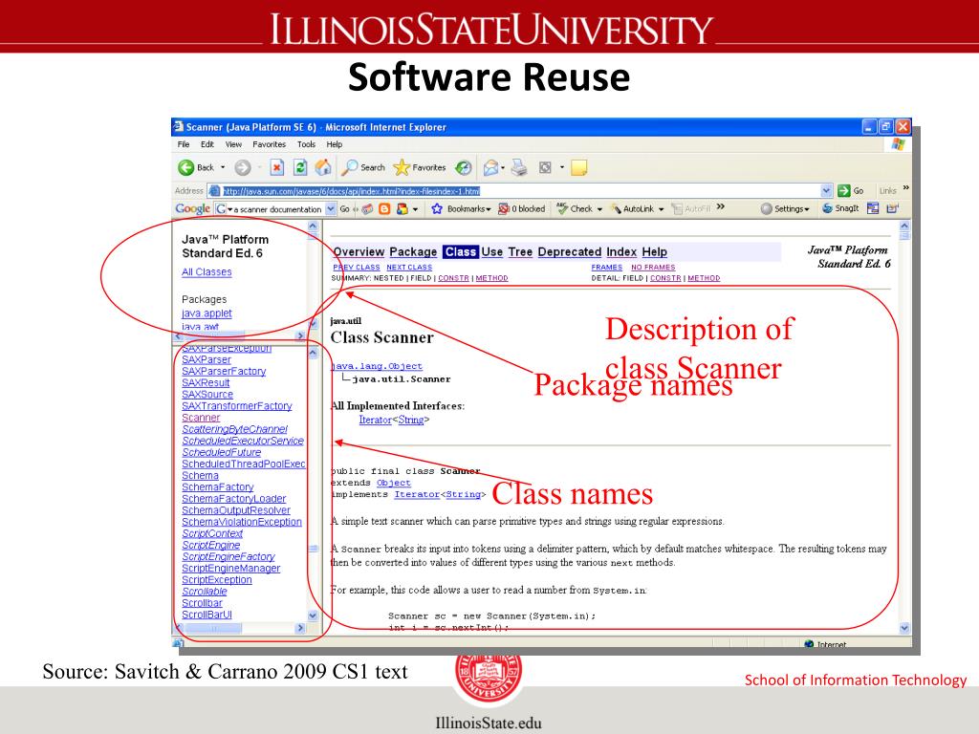The width and height of the screenshot is (979, 734).
Task: Click the AutoFill tool icon
Action: [x=677, y=209]
